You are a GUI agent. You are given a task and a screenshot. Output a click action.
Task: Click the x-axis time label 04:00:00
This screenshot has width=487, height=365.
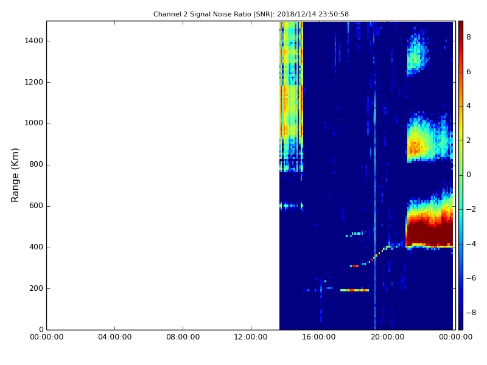click(x=114, y=337)
